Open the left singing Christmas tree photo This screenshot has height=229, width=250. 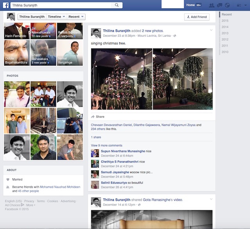[x=122, y=79]
